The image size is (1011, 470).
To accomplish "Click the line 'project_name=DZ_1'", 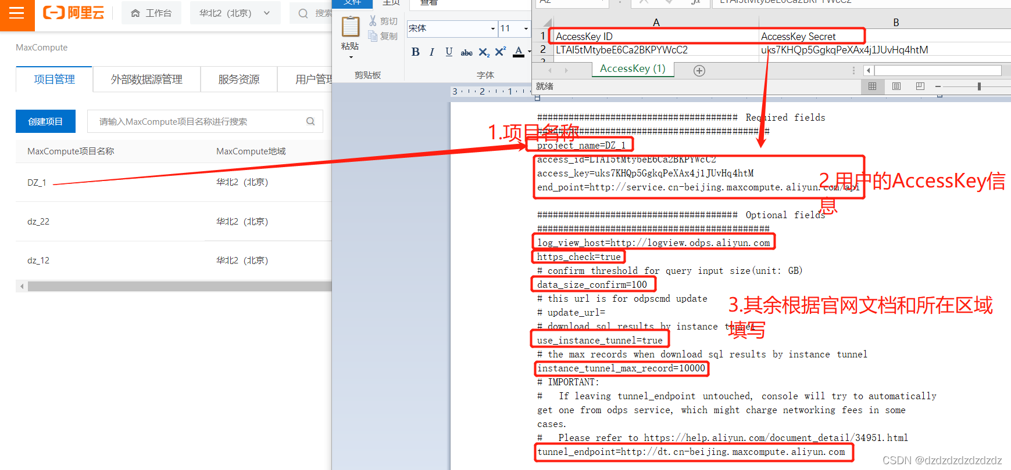I will [x=581, y=145].
